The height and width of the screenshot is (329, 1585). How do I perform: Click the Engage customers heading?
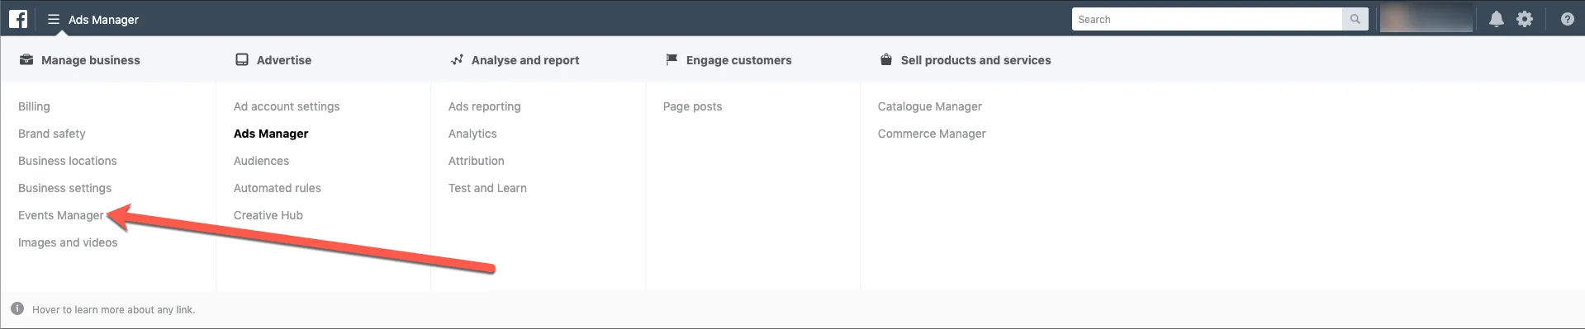[738, 60]
